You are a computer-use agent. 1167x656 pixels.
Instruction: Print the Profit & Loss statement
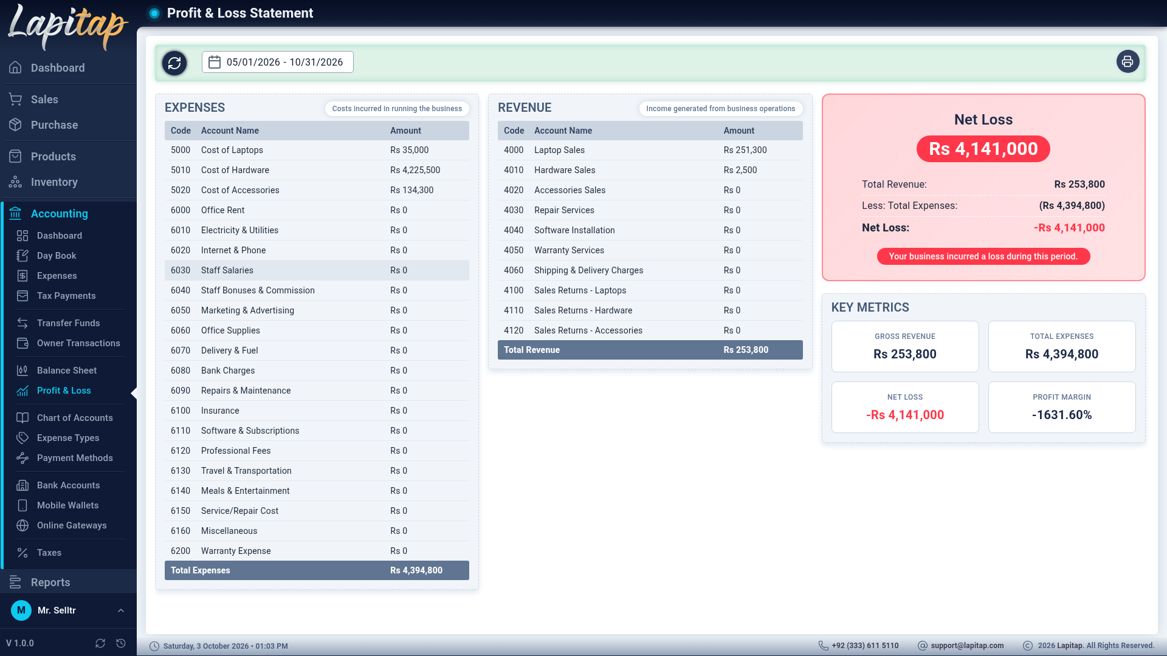1127,61
